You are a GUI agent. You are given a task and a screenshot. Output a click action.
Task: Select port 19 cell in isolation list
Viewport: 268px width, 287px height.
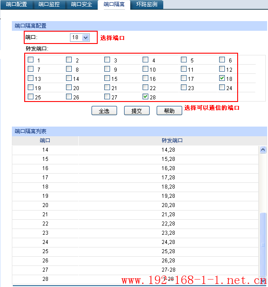point(45,196)
